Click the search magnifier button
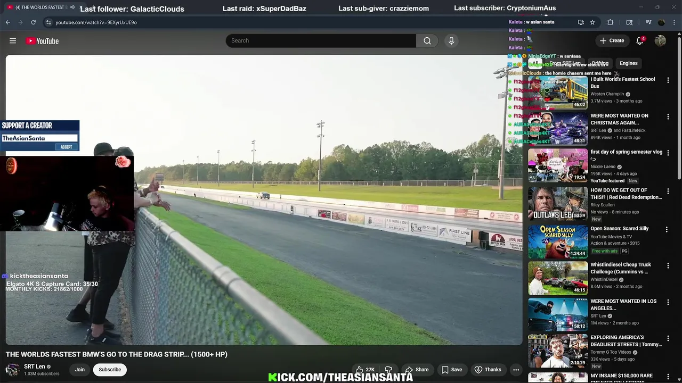 (x=427, y=41)
